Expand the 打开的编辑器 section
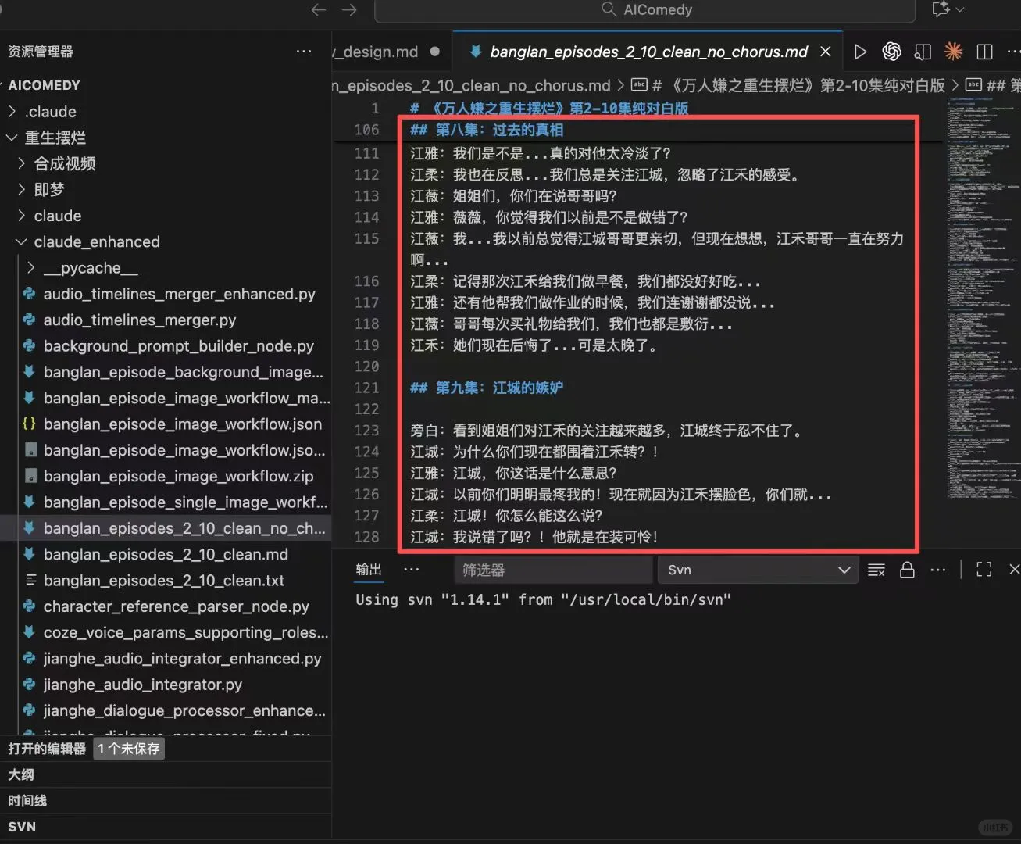This screenshot has height=844, width=1021. click(x=47, y=749)
